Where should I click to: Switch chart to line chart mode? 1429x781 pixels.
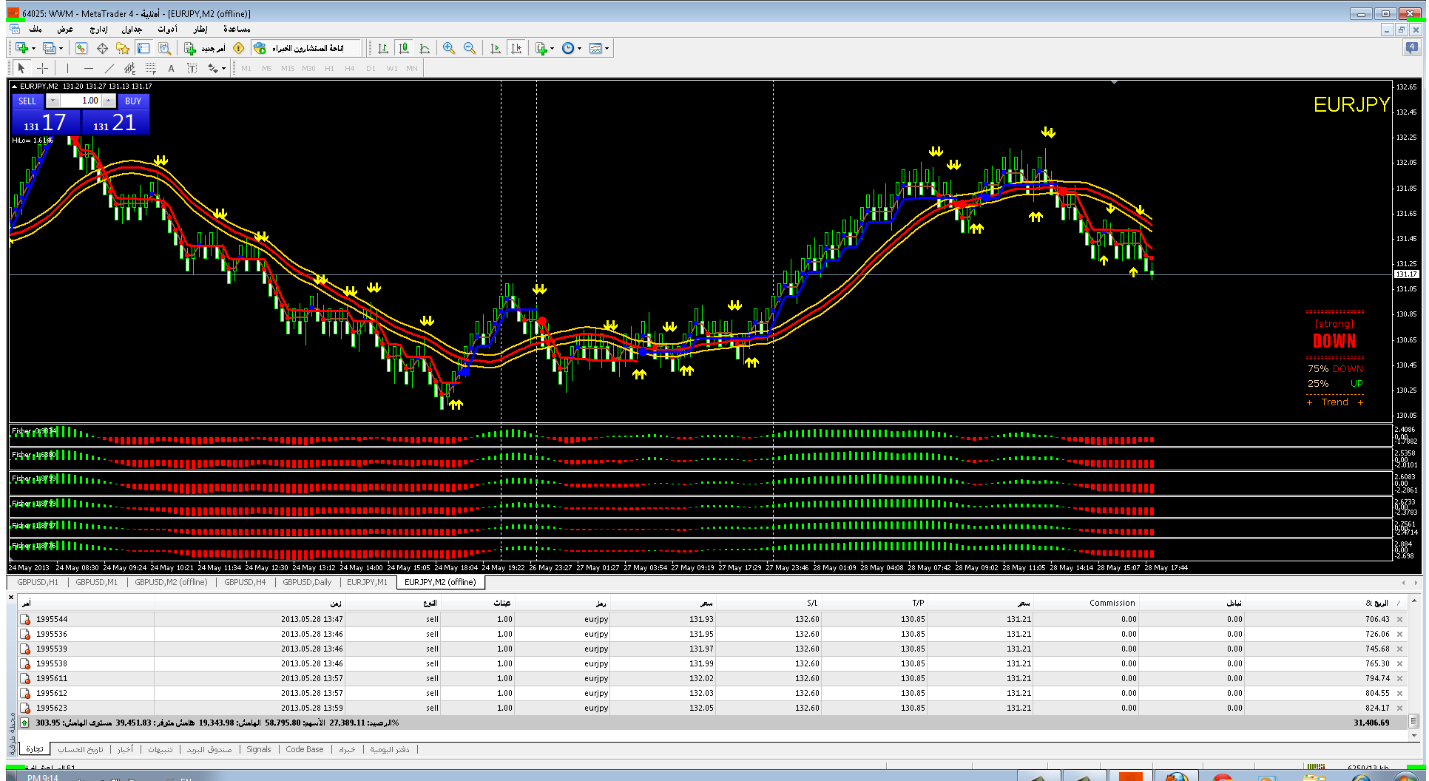tap(425, 48)
